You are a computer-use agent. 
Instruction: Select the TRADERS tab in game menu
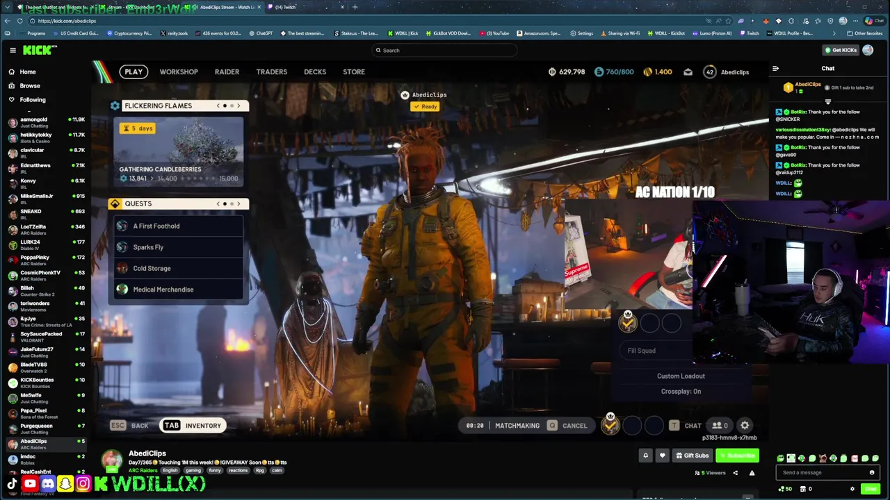point(271,72)
